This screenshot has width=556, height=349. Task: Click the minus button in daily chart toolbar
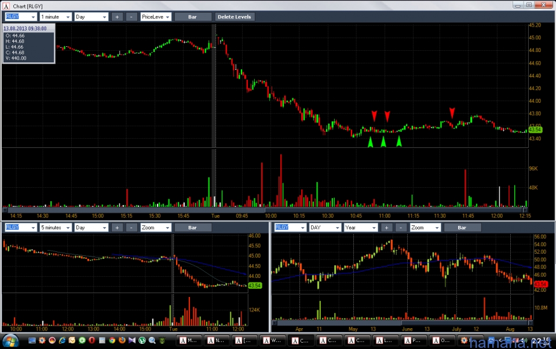401,228
